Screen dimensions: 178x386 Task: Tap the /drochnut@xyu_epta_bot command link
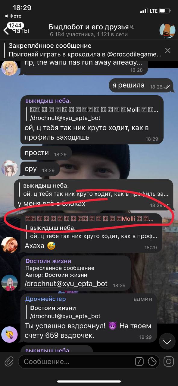click(x=66, y=284)
